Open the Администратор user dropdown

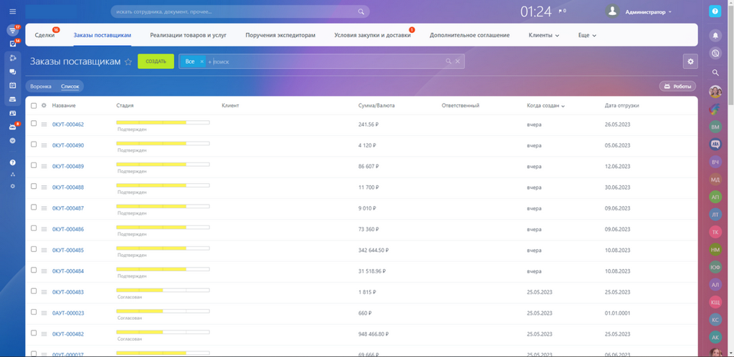[x=648, y=12]
